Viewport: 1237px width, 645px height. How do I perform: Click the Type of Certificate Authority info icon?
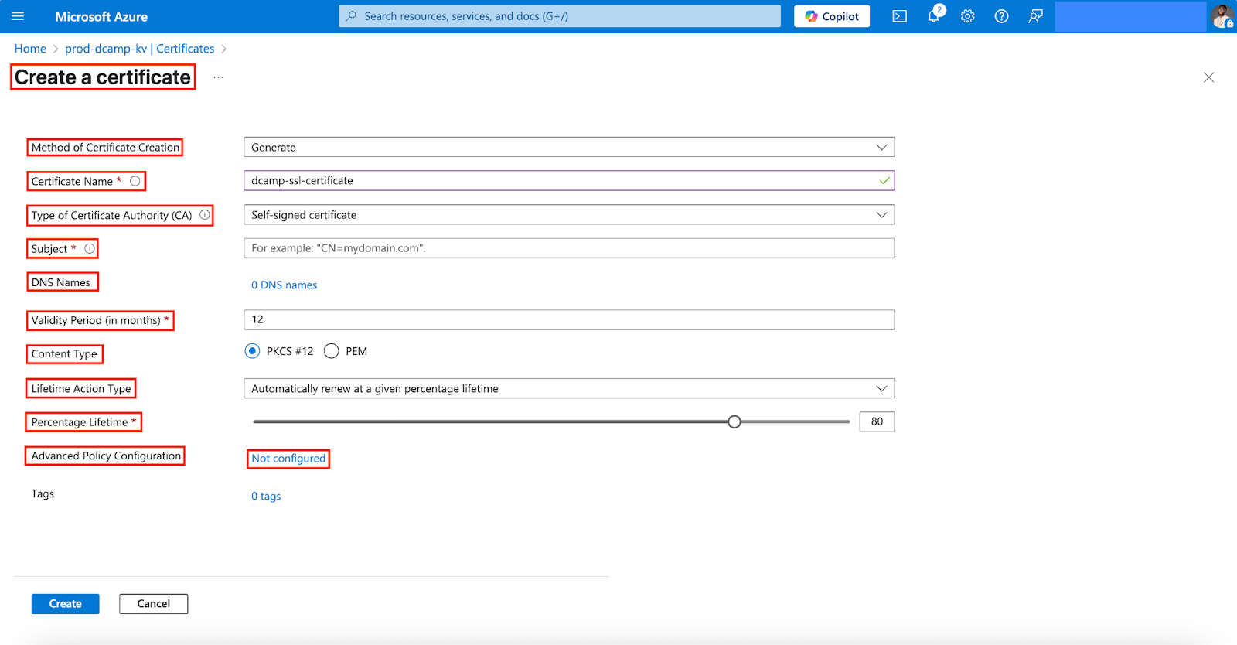click(205, 215)
